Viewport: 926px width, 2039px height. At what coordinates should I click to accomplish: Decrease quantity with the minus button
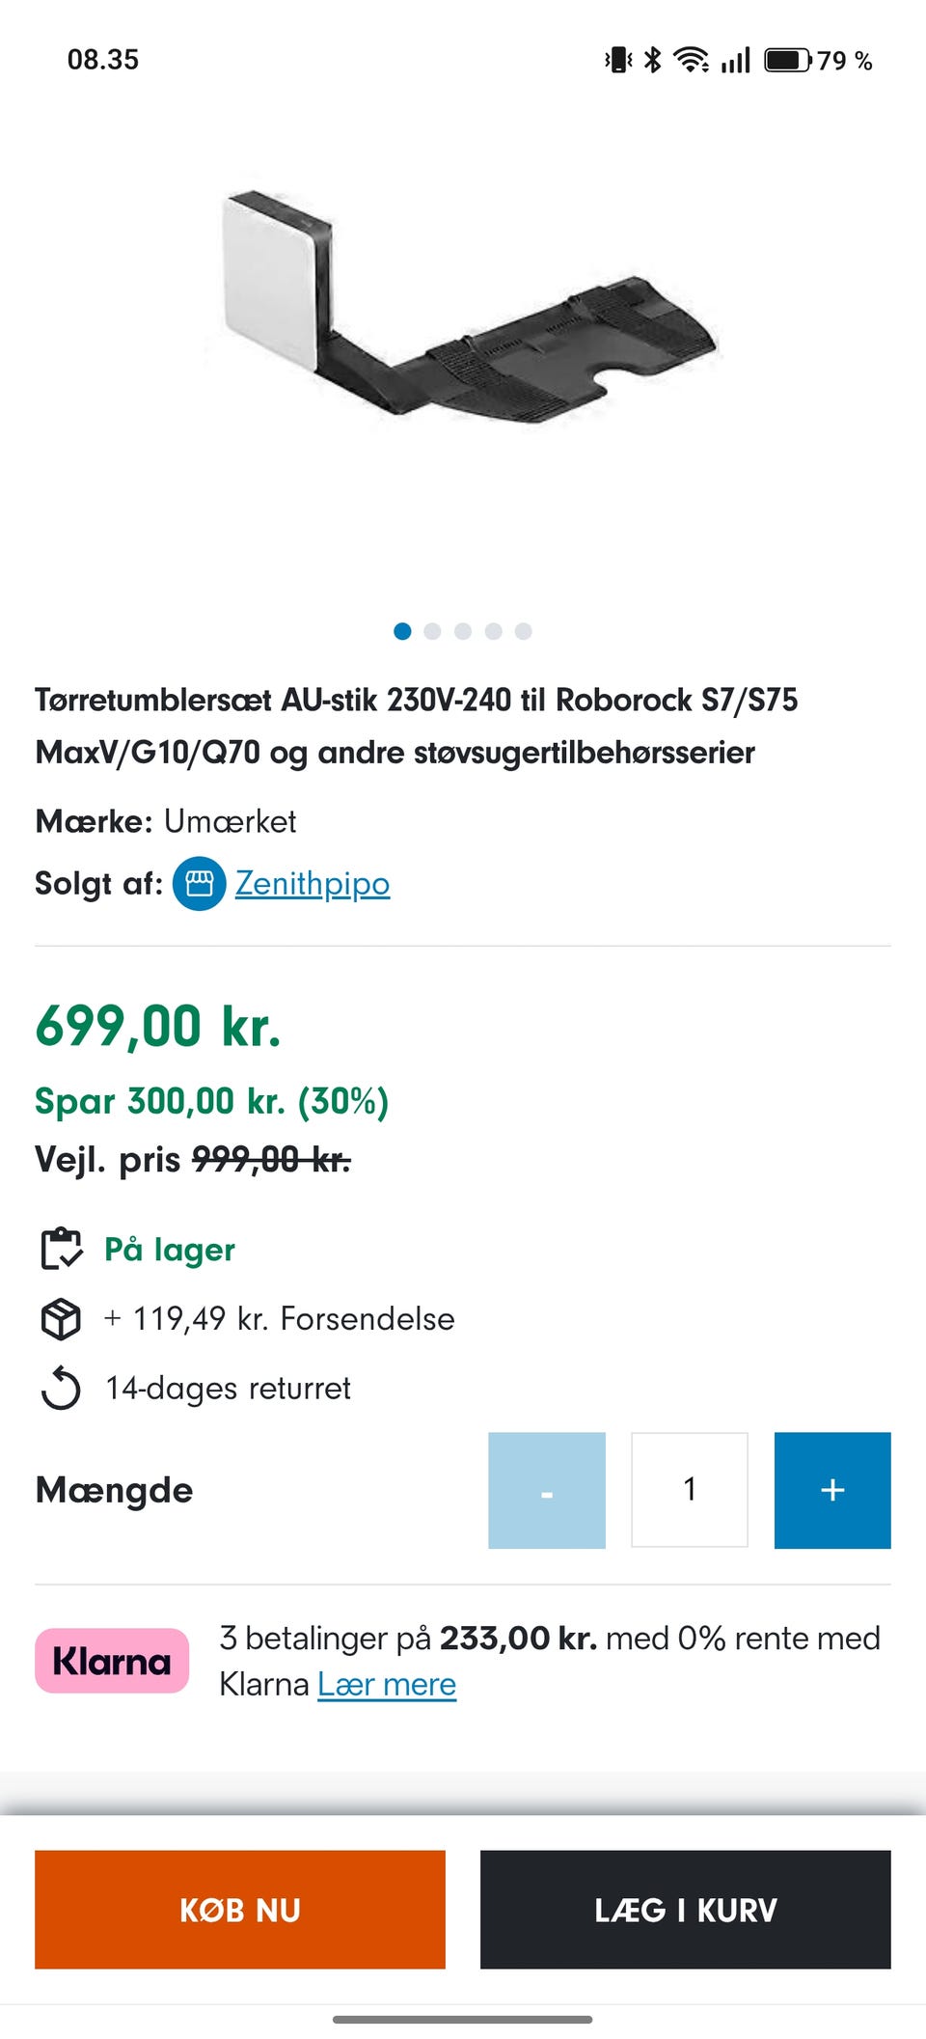[x=546, y=1489]
